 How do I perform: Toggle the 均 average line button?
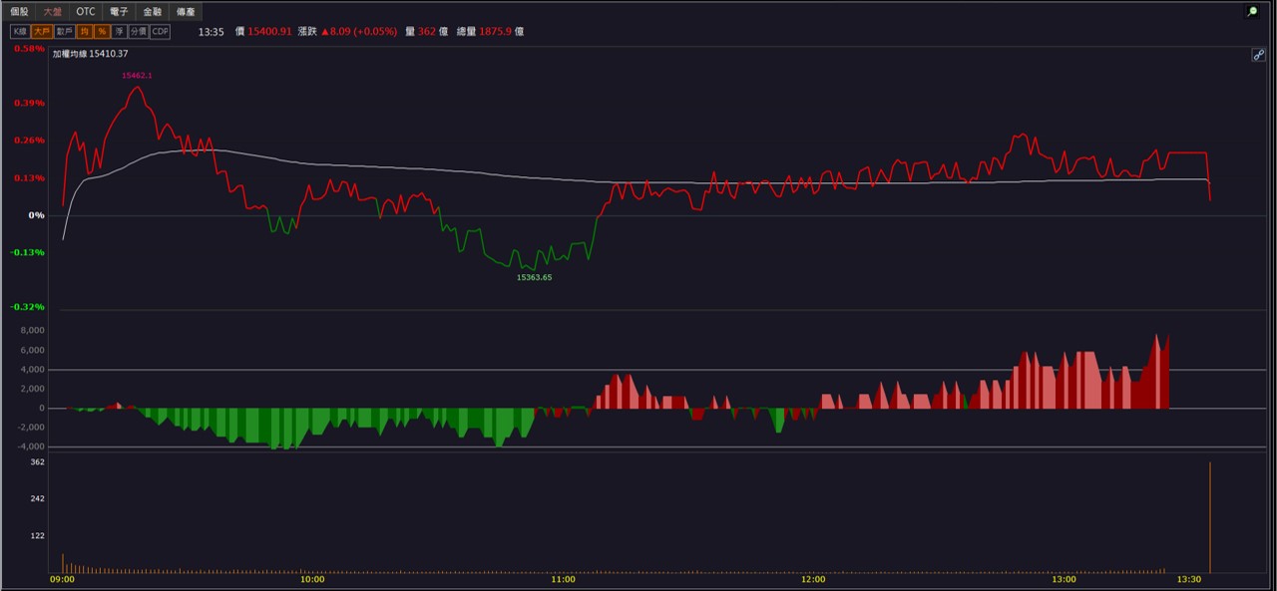pos(85,32)
